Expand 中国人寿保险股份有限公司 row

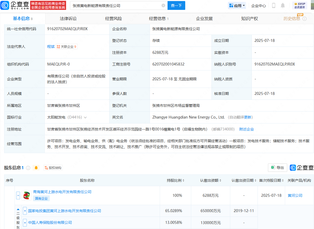point(25,223)
